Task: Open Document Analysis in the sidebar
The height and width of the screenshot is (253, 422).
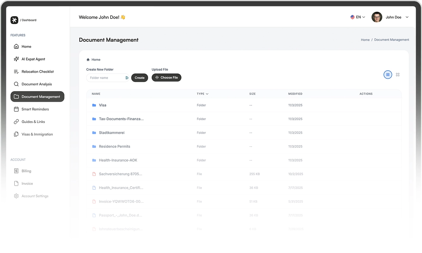Action: pyautogui.click(x=37, y=84)
